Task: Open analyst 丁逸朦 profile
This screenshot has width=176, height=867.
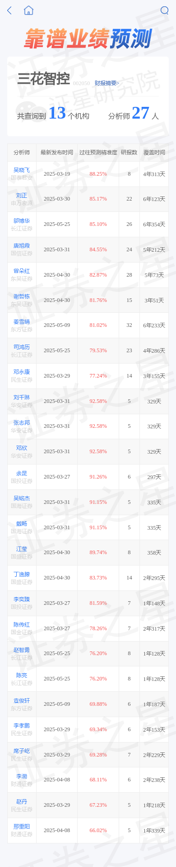Action: click(22, 575)
